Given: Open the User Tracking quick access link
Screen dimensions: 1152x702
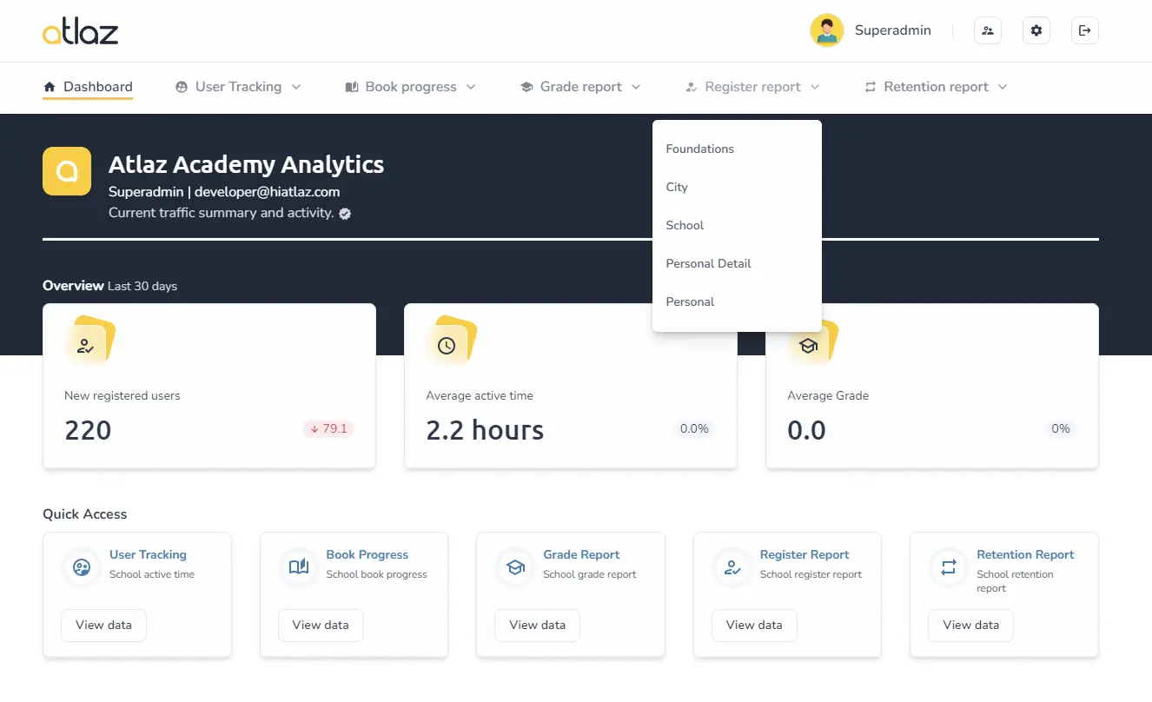Looking at the screenshot, I should click(148, 554).
